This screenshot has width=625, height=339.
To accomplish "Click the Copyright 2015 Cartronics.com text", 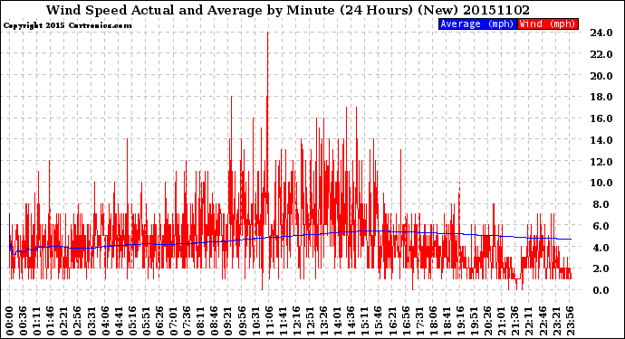I will tap(67, 25).
